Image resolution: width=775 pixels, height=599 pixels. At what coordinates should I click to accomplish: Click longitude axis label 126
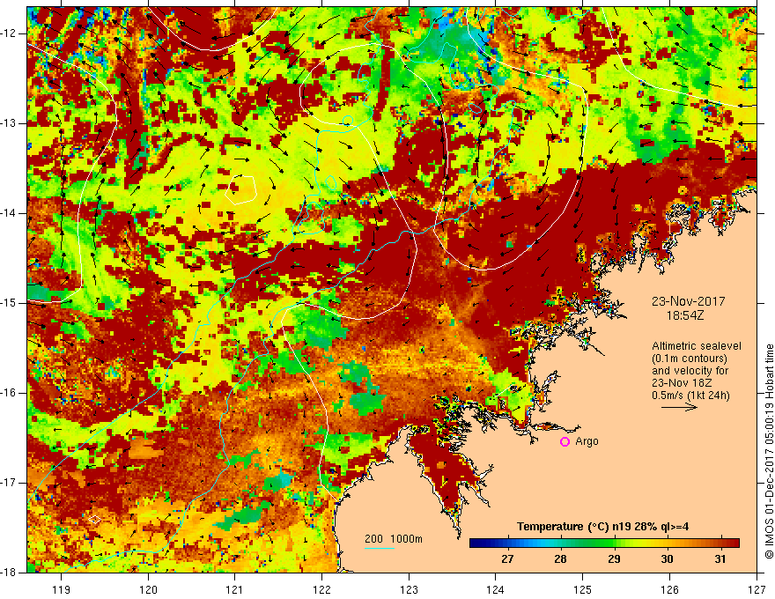coord(669,589)
